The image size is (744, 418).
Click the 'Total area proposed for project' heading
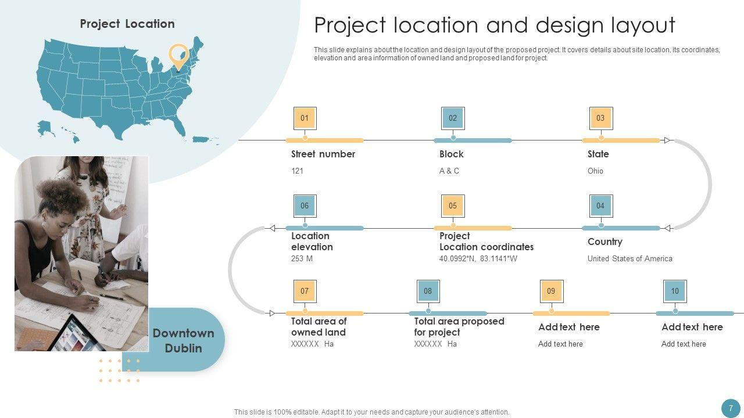(459, 327)
